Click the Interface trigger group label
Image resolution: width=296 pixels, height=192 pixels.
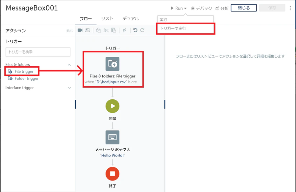click(x=20, y=88)
